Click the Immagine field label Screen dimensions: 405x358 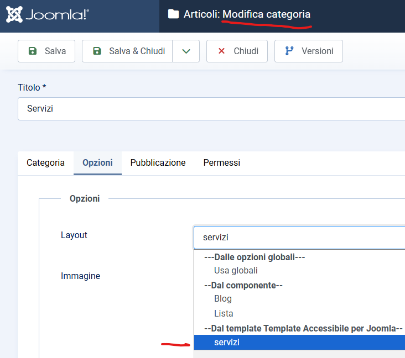[x=80, y=276]
